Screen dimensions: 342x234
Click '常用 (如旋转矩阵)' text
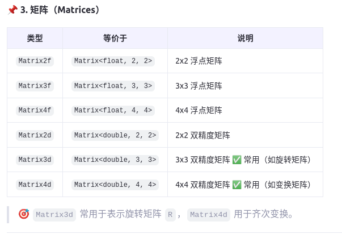[277, 160]
